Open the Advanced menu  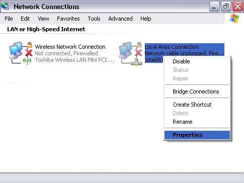(120, 19)
